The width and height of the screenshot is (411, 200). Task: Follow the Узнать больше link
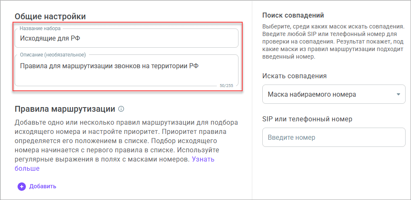point(114,164)
